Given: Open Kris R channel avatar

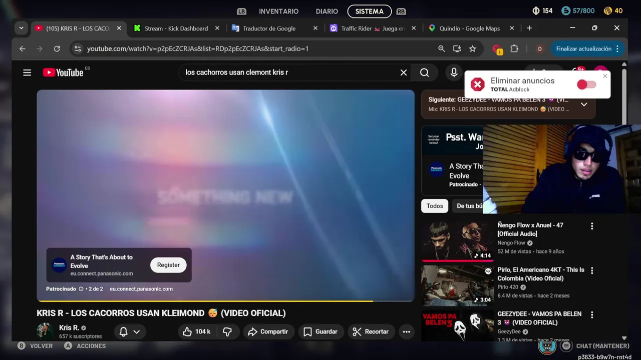Looking at the screenshot, I should 45,331.
